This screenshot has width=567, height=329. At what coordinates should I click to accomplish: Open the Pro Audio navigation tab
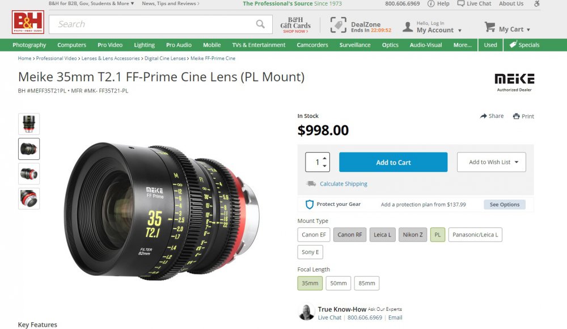tap(179, 45)
